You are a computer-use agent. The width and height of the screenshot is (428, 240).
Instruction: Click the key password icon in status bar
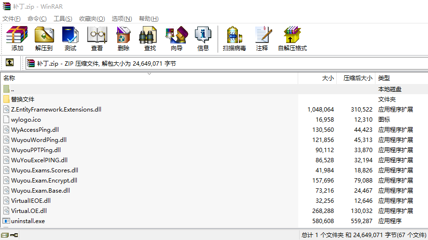tap(14, 235)
